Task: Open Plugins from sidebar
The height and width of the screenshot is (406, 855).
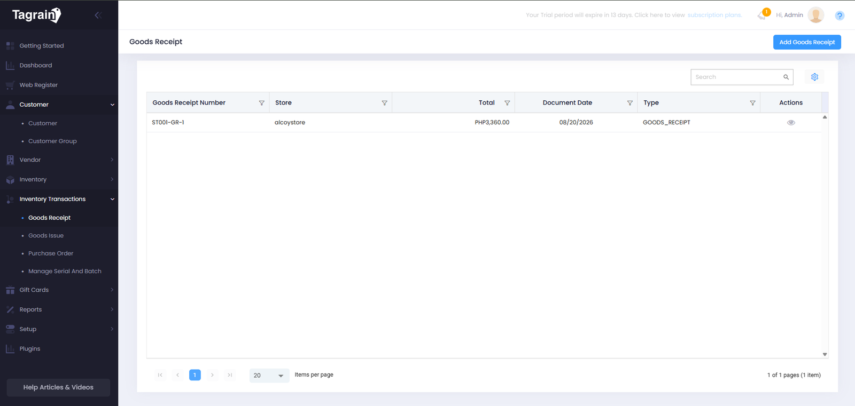Action: (x=59, y=349)
